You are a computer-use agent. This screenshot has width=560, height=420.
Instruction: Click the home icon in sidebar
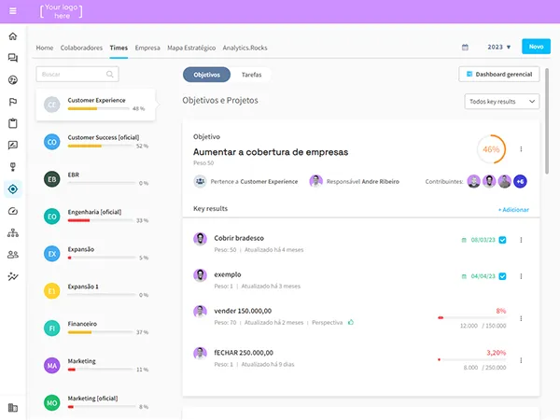13,36
